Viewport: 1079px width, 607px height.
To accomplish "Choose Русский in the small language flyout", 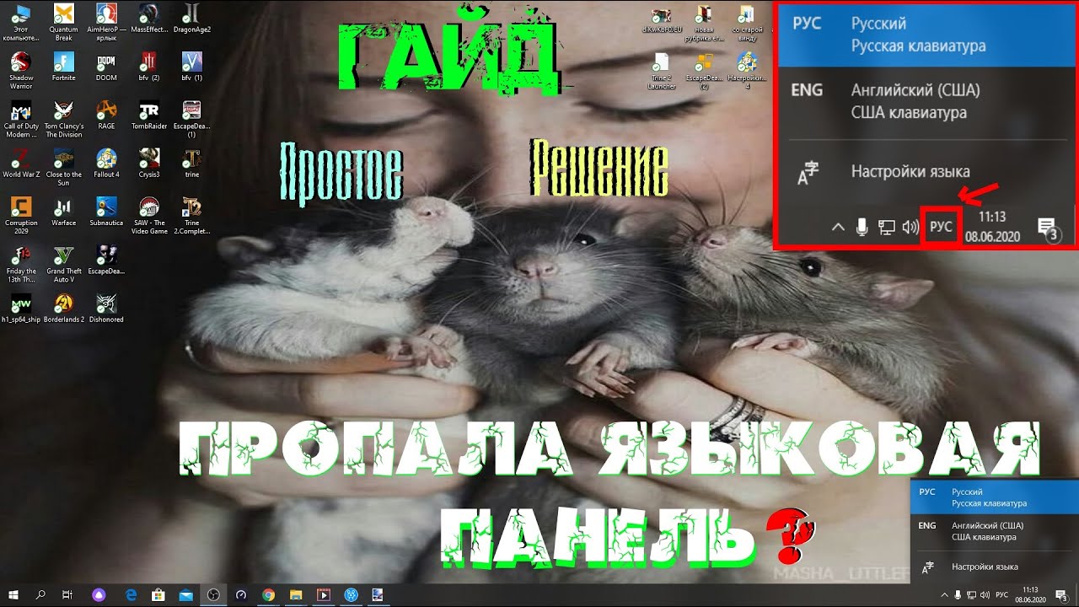I will [995, 497].
